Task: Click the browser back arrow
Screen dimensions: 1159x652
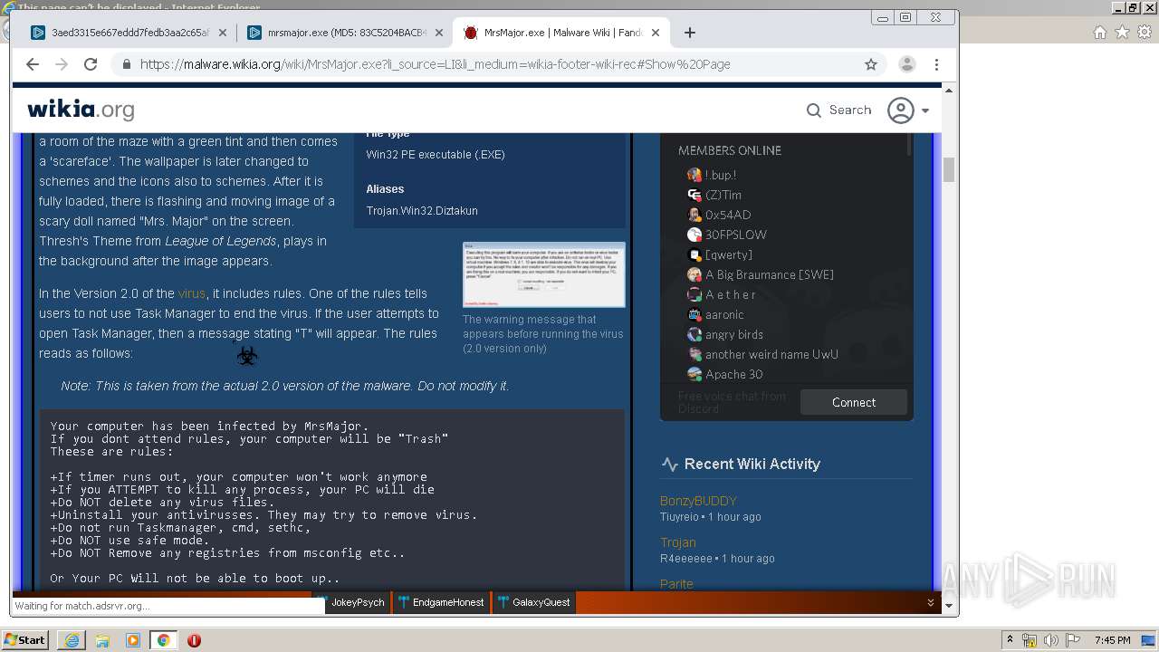Action: [x=33, y=64]
